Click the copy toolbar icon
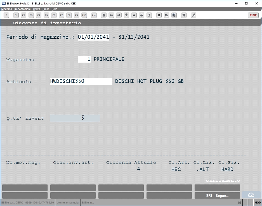262x206 pixels. pyautogui.click(x=166, y=15)
